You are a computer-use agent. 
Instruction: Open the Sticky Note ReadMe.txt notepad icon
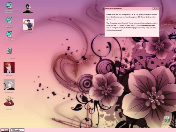(x=9, y=6)
